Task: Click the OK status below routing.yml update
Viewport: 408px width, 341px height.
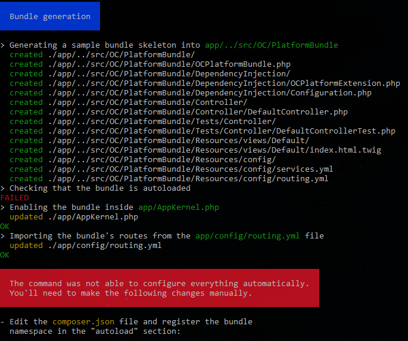Action: (5, 255)
